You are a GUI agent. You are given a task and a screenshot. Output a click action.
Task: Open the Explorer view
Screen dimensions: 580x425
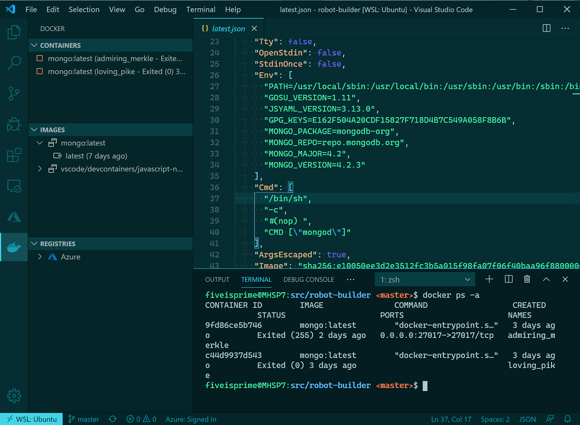point(14,32)
